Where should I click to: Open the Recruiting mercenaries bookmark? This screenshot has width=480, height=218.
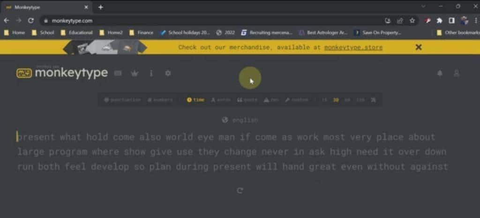click(267, 32)
